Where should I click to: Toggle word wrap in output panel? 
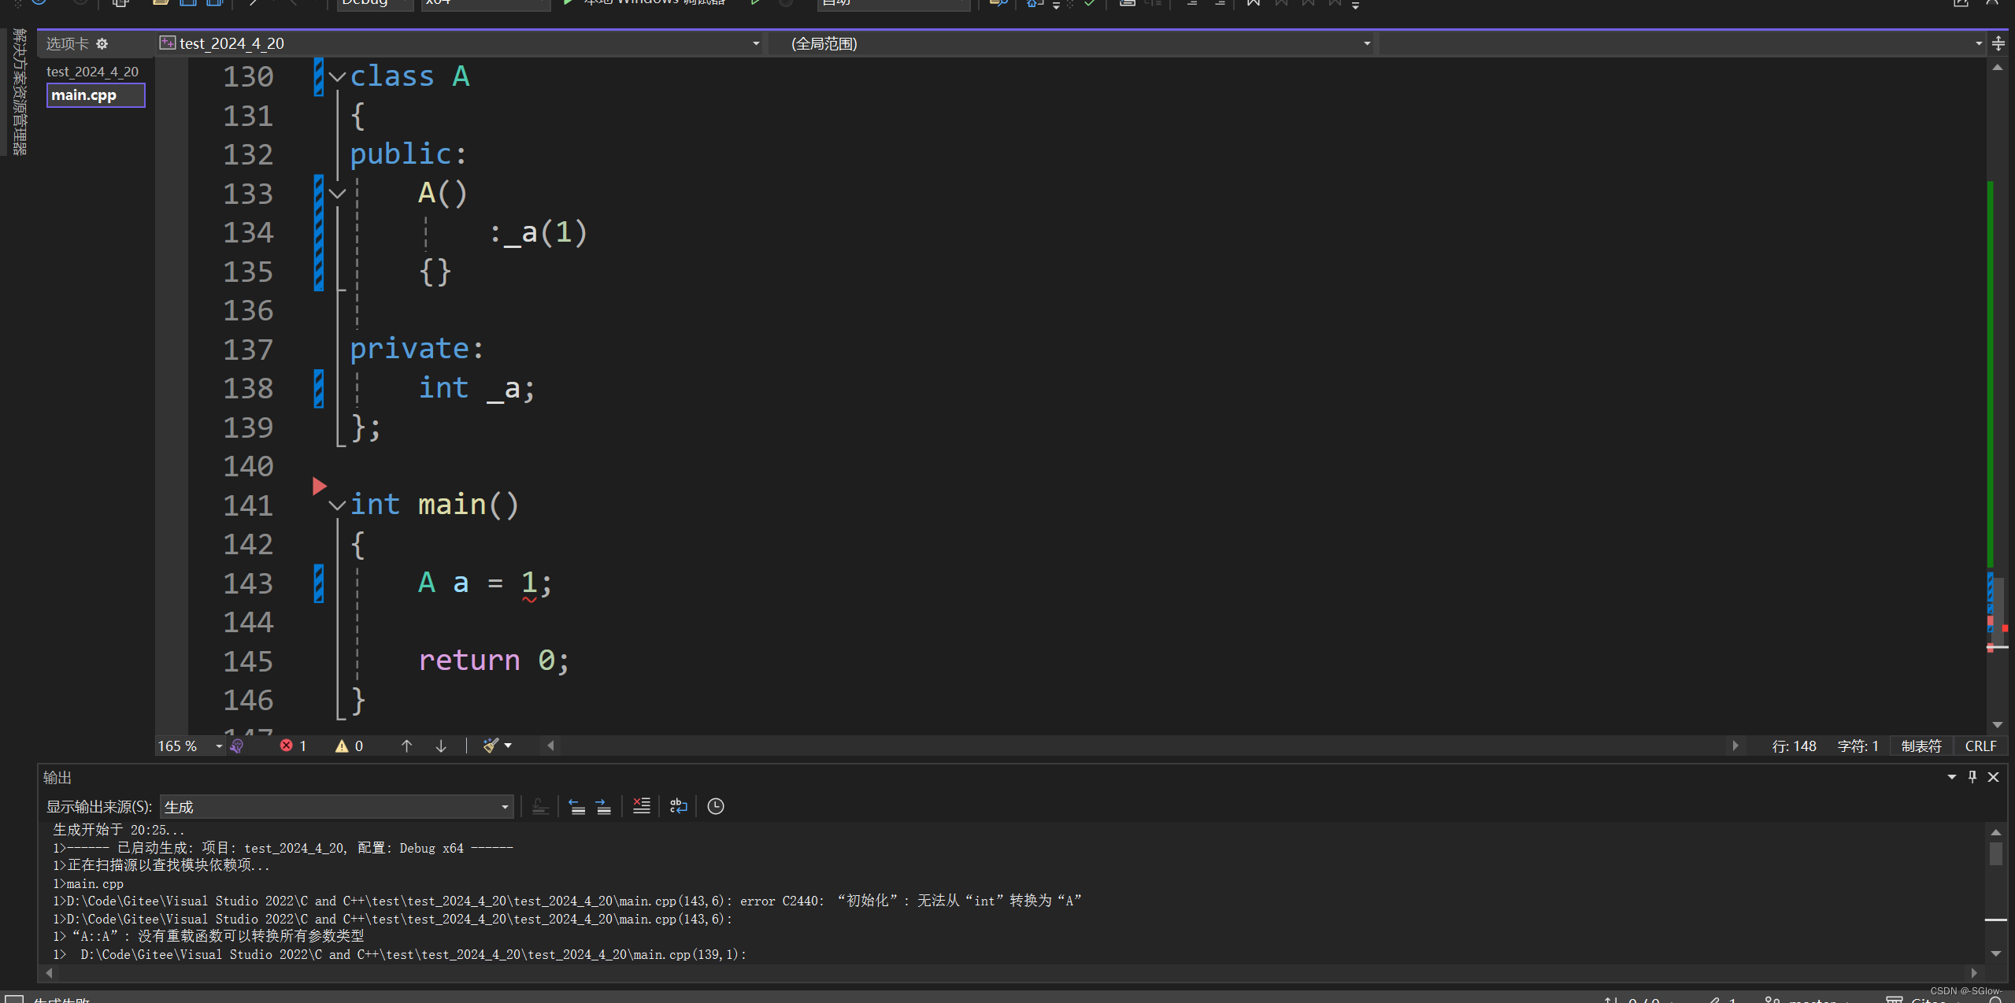(678, 806)
